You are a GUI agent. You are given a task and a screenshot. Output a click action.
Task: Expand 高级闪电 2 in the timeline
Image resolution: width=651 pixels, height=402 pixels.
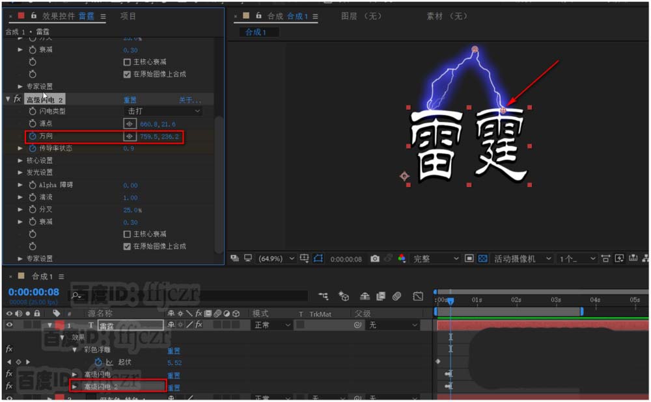click(x=74, y=386)
